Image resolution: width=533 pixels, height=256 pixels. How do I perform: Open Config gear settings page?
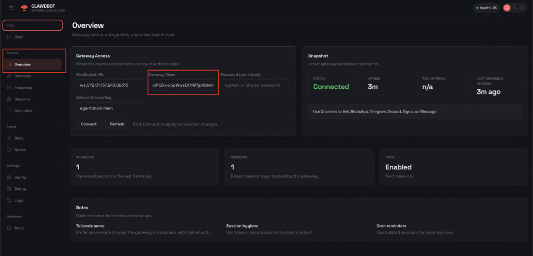(33, 178)
